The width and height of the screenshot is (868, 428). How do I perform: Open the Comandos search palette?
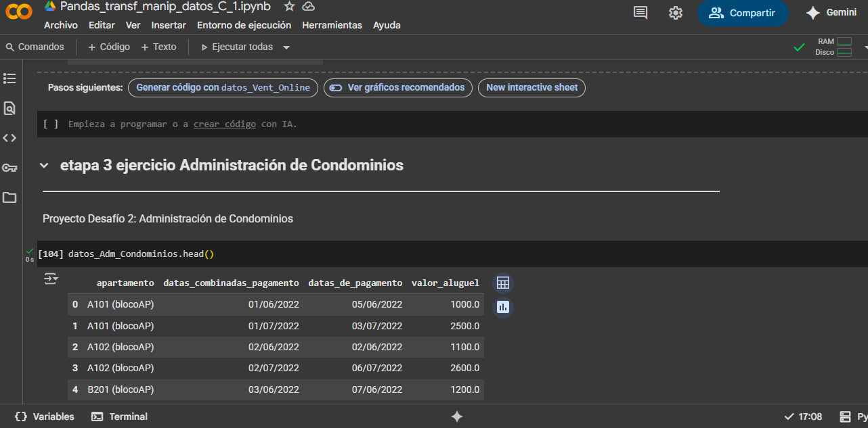(x=35, y=47)
